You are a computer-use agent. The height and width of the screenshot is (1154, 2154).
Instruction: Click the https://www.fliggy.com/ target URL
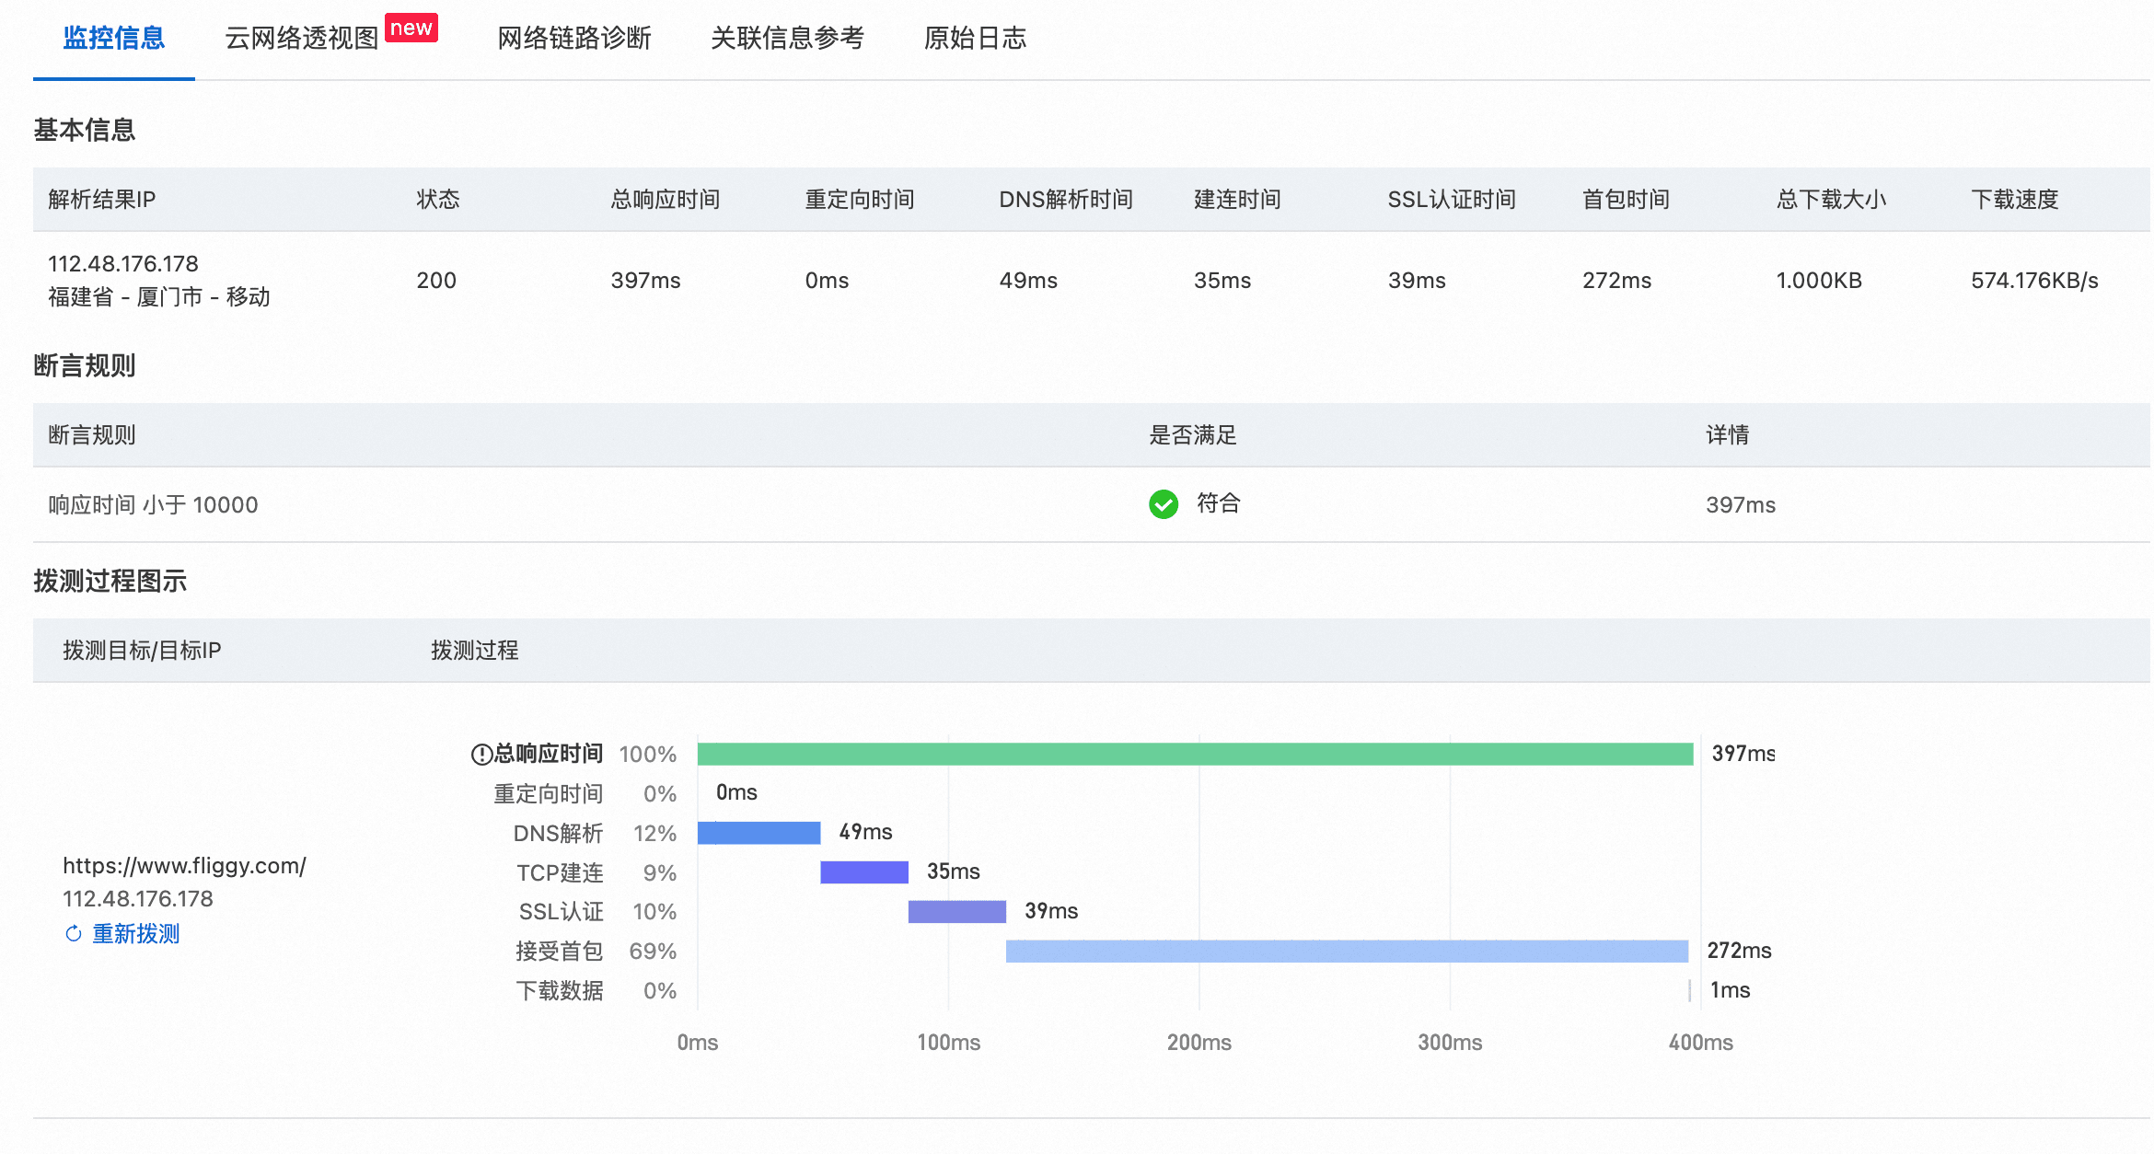[184, 866]
